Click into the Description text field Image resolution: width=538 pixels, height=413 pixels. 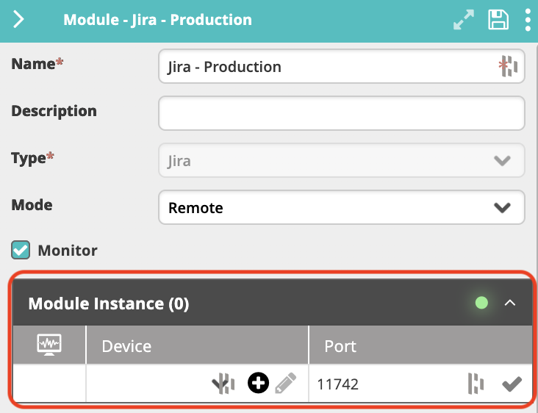coord(342,113)
